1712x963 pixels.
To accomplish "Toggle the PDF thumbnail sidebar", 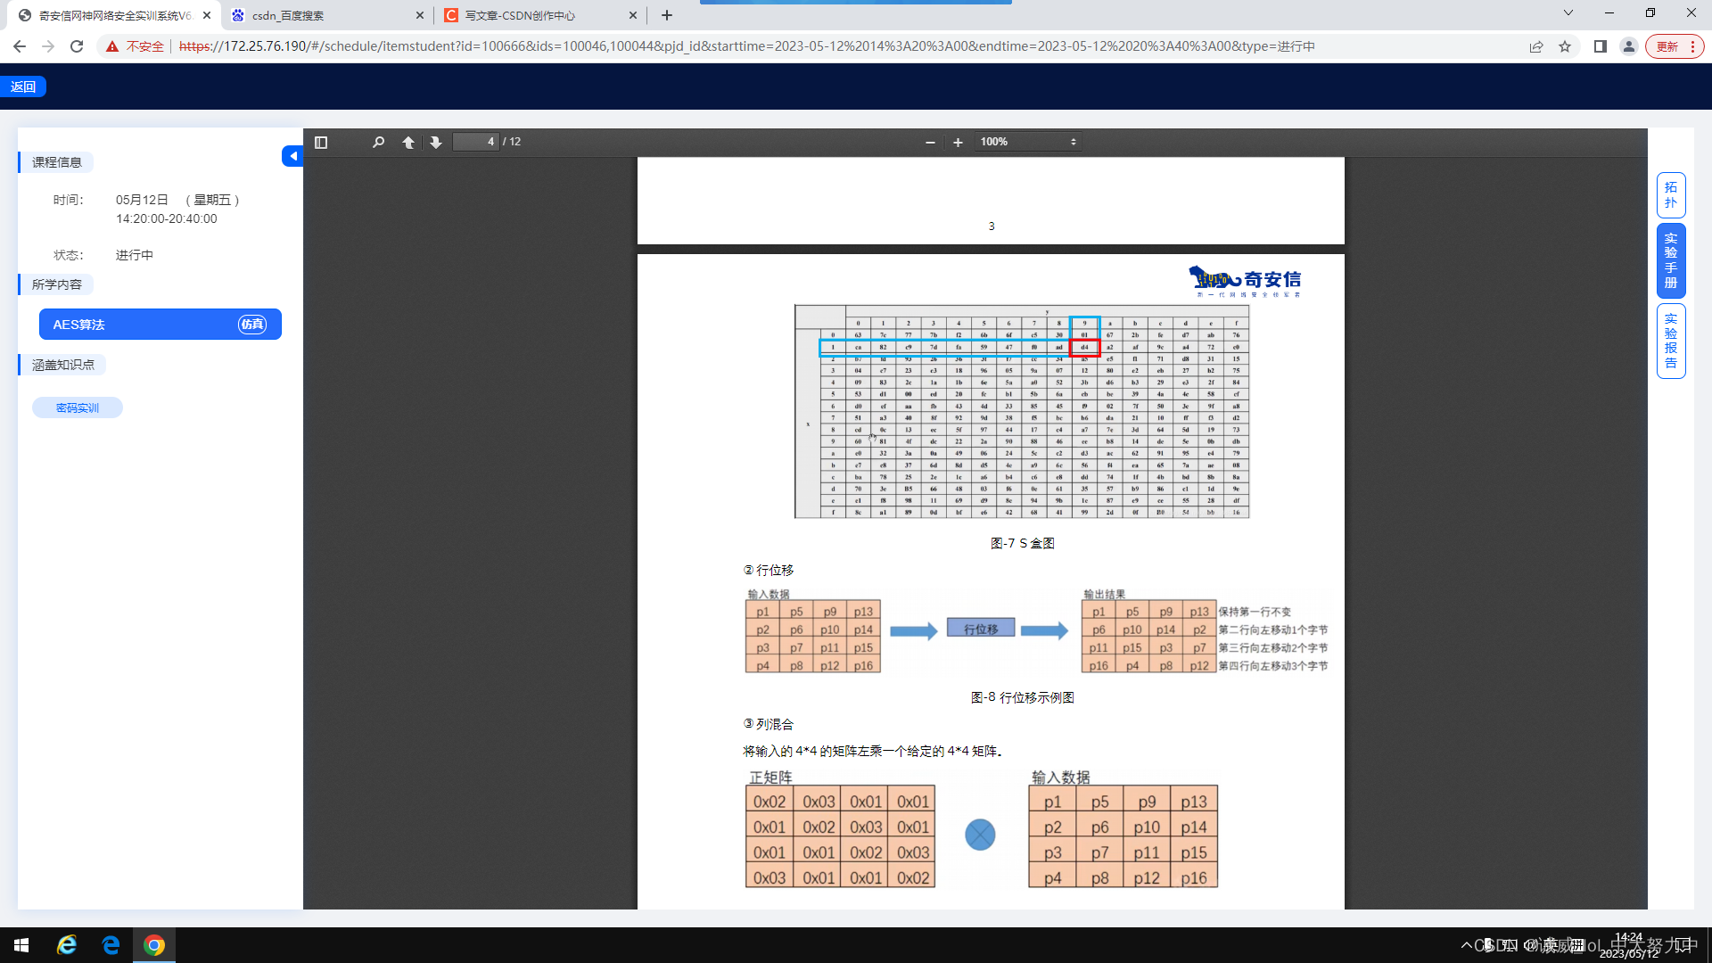I will point(321,142).
